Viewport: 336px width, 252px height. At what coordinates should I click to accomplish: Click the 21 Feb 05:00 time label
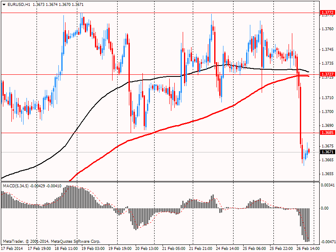point(173,249)
